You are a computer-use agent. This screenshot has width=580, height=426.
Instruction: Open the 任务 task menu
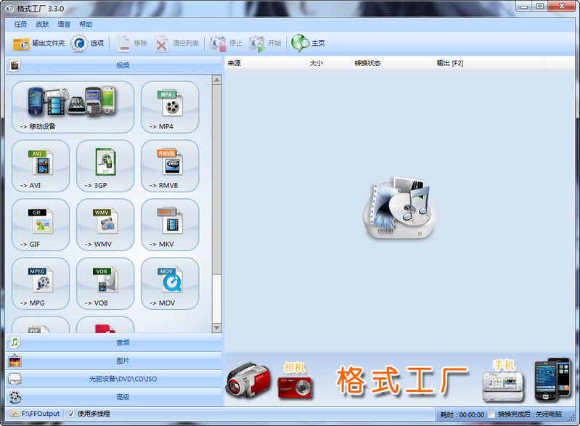[21, 25]
